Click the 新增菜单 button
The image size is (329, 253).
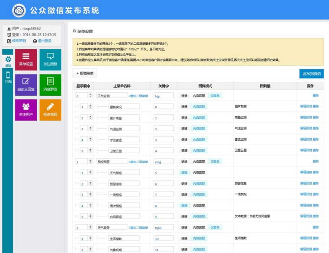[85, 73]
